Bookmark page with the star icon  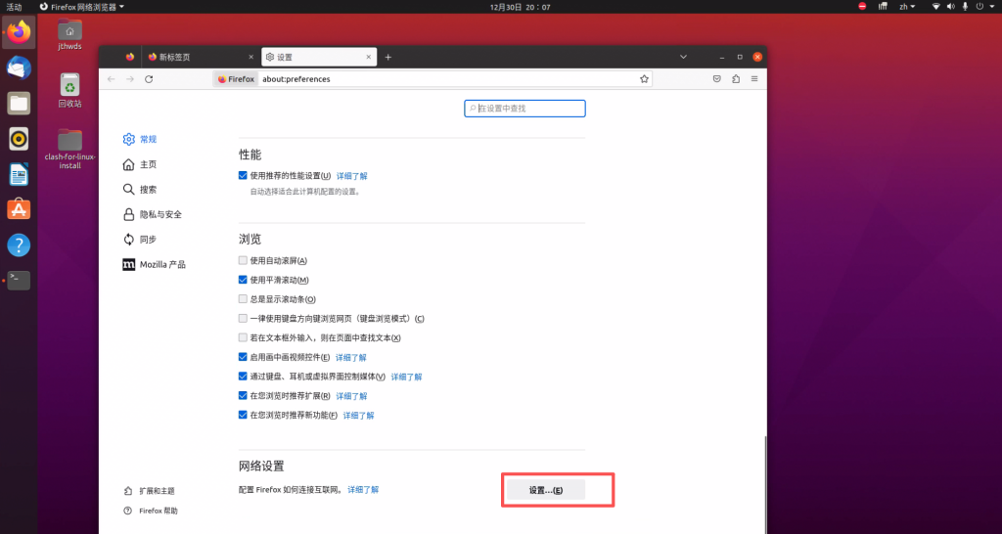pyautogui.click(x=644, y=79)
